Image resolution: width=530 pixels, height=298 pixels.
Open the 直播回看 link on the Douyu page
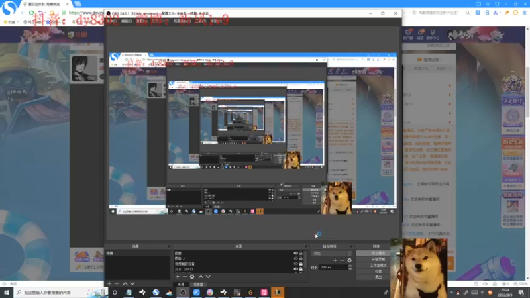429,60
